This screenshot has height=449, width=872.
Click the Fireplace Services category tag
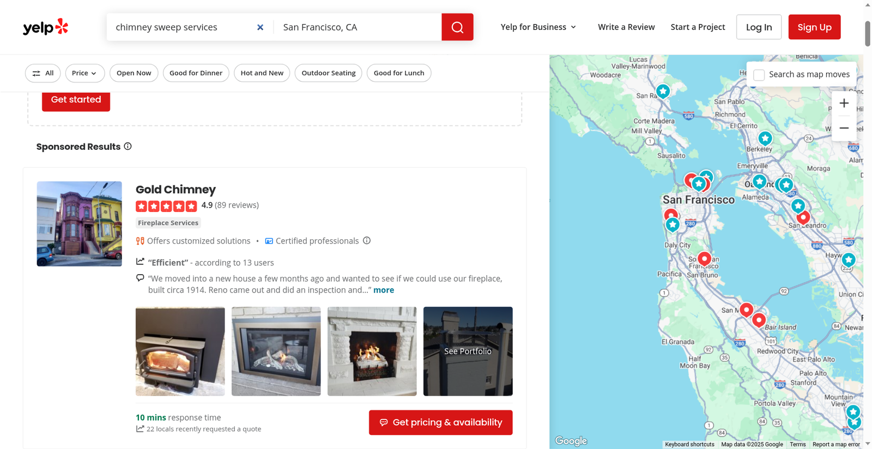[x=168, y=223]
